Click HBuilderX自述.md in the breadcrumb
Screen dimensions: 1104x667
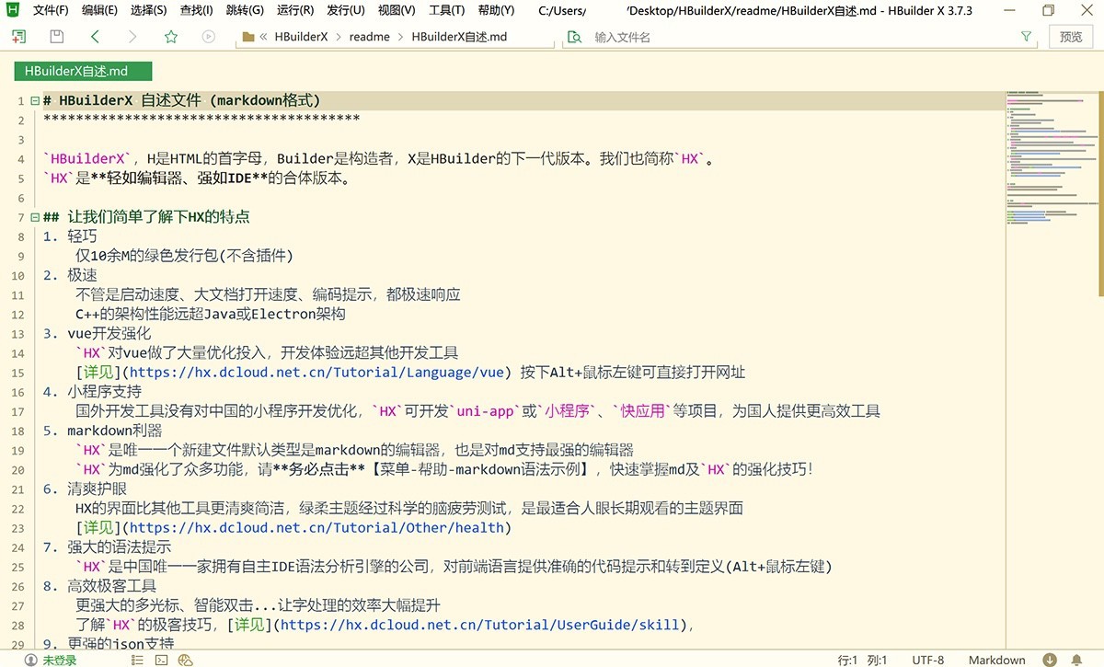459,37
